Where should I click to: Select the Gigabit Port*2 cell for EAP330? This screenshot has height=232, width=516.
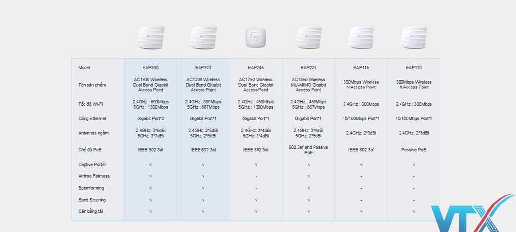(x=150, y=119)
